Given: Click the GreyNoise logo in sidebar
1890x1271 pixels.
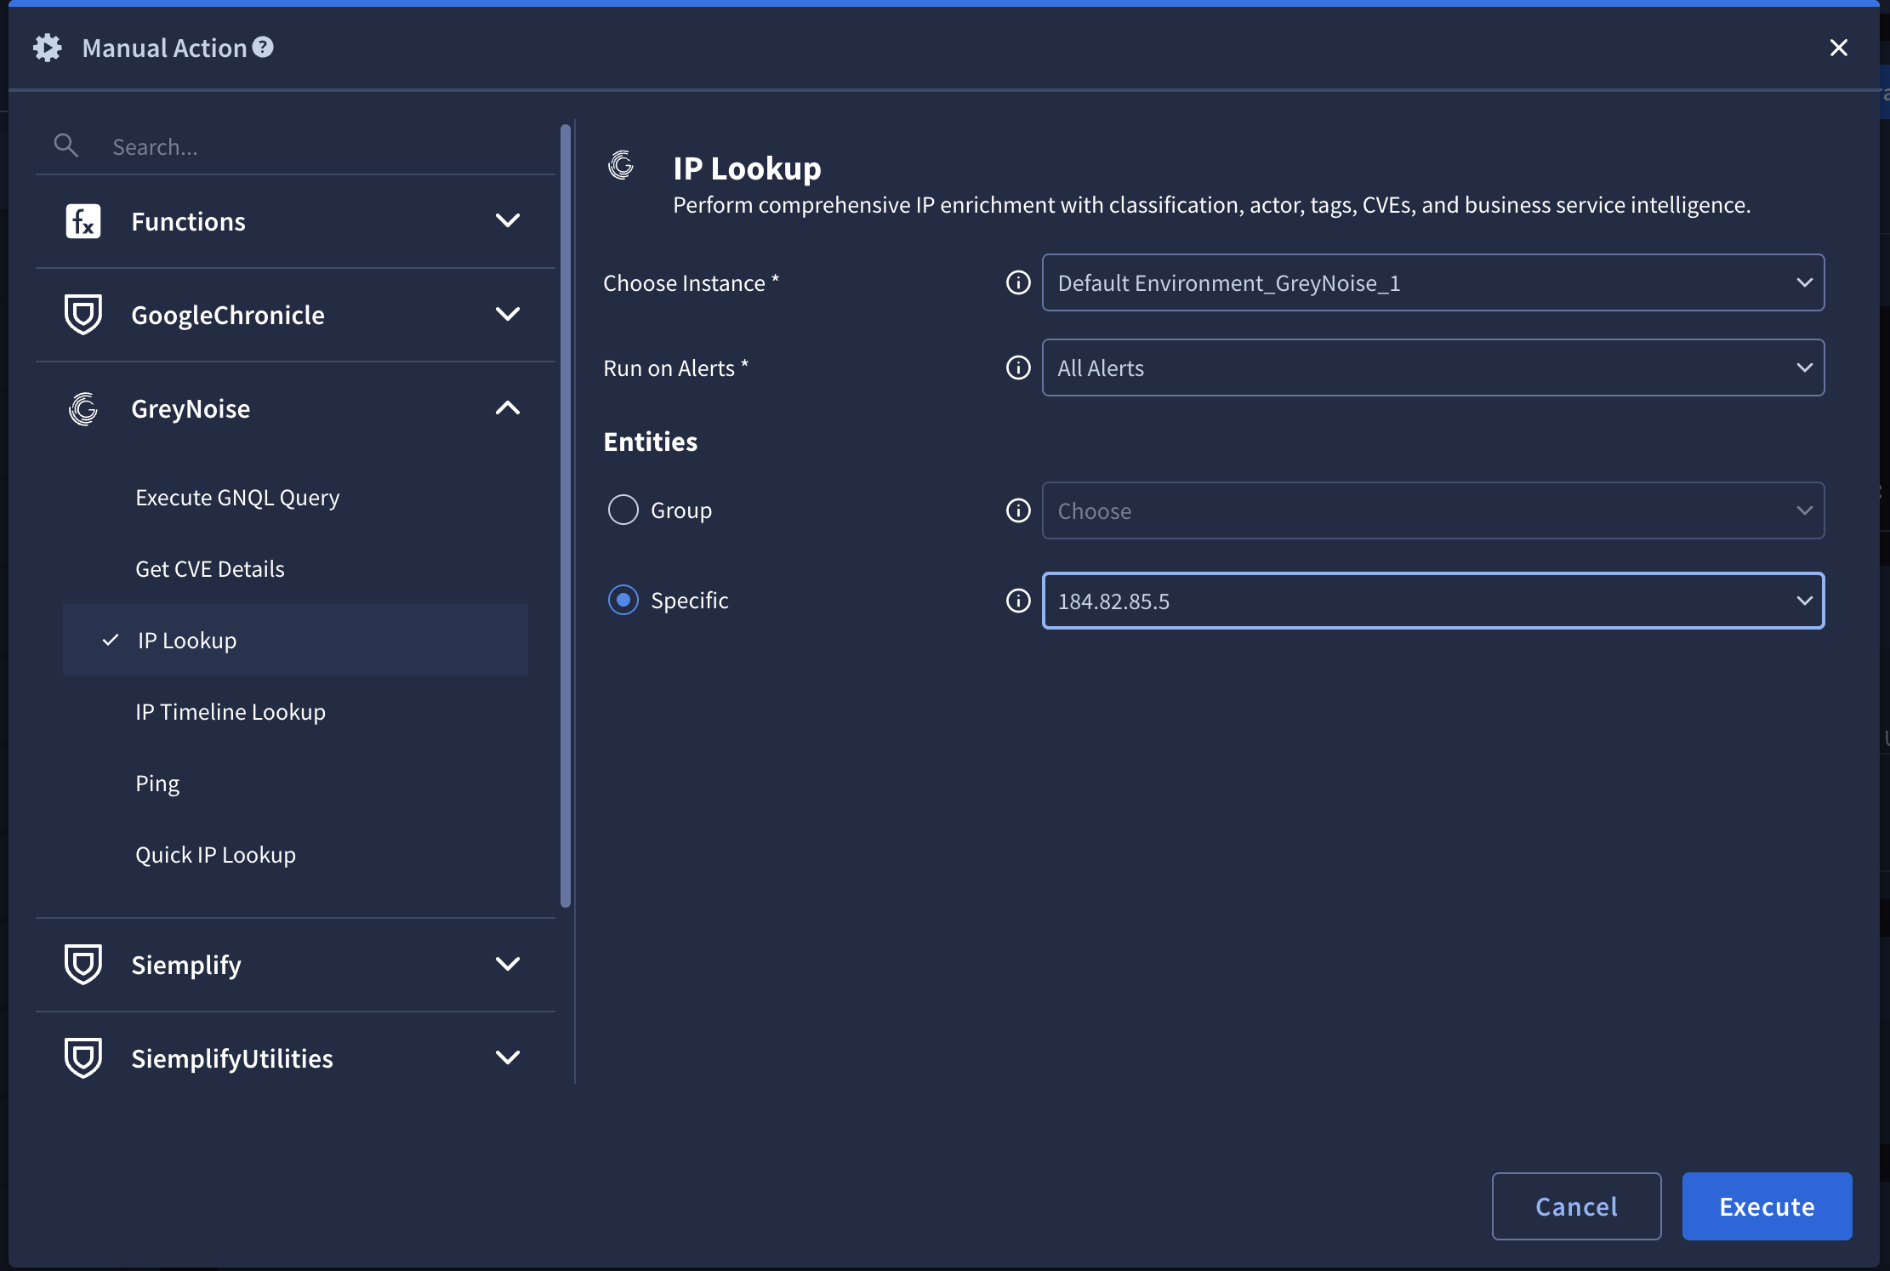Looking at the screenshot, I should pyautogui.click(x=83, y=409).
